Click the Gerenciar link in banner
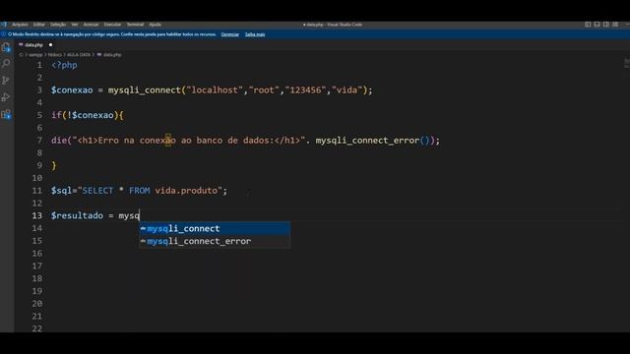630x354 pixels. point(229,34)
